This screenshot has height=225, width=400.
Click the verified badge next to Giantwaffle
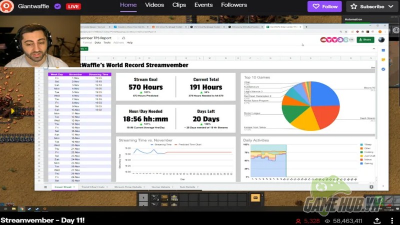(57, 6)
